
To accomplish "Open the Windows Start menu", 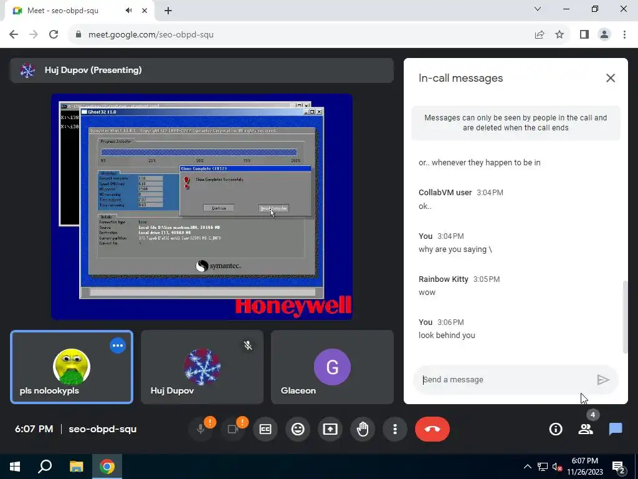I will pos(15,467).
